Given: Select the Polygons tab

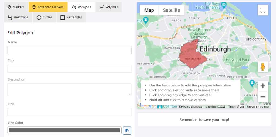Looking at the screenshot, I should pos(81,7).
